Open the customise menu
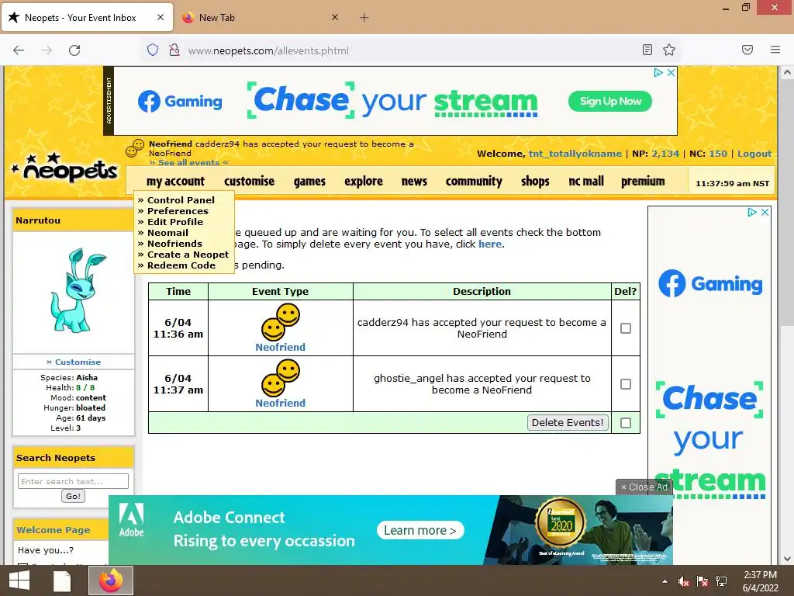This screenshot has width=794, height=596. (x=249, y=182)
